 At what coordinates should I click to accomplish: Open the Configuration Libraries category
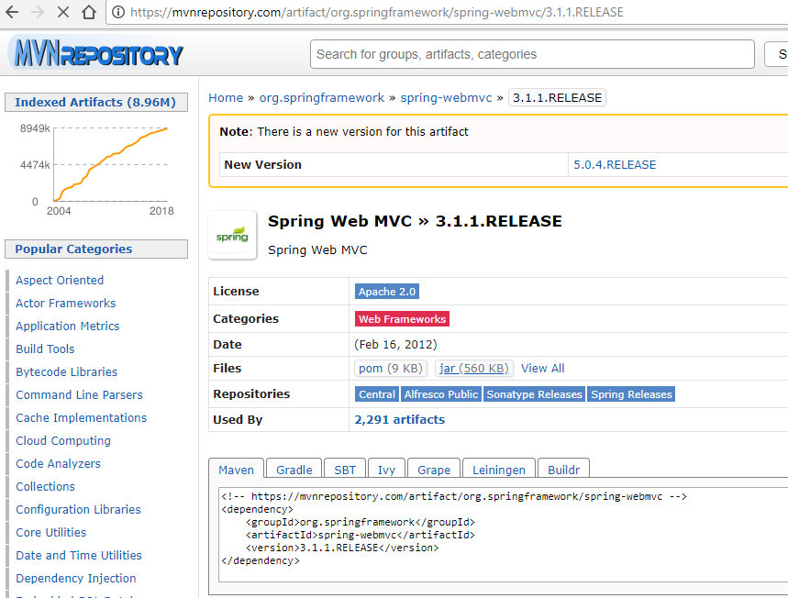(78, 510)
